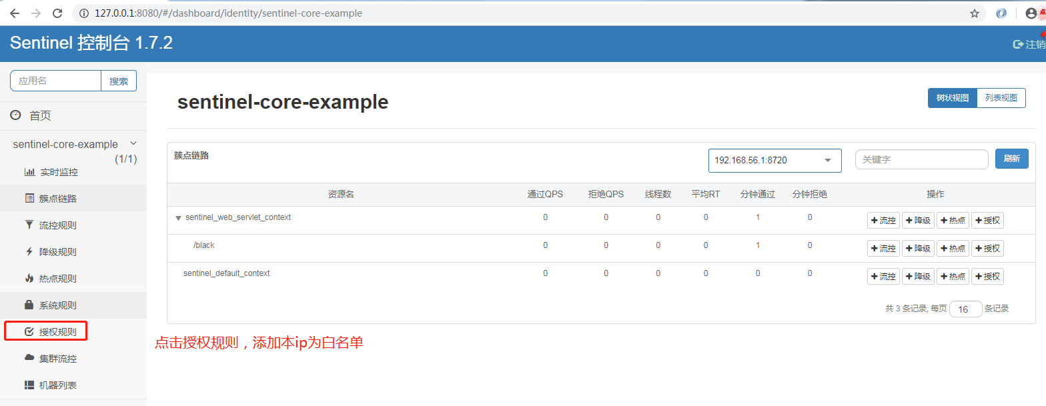This screenshot has width=1046, height=406.
Task: Click the records-per-page field showing 16
Action: 965,309
